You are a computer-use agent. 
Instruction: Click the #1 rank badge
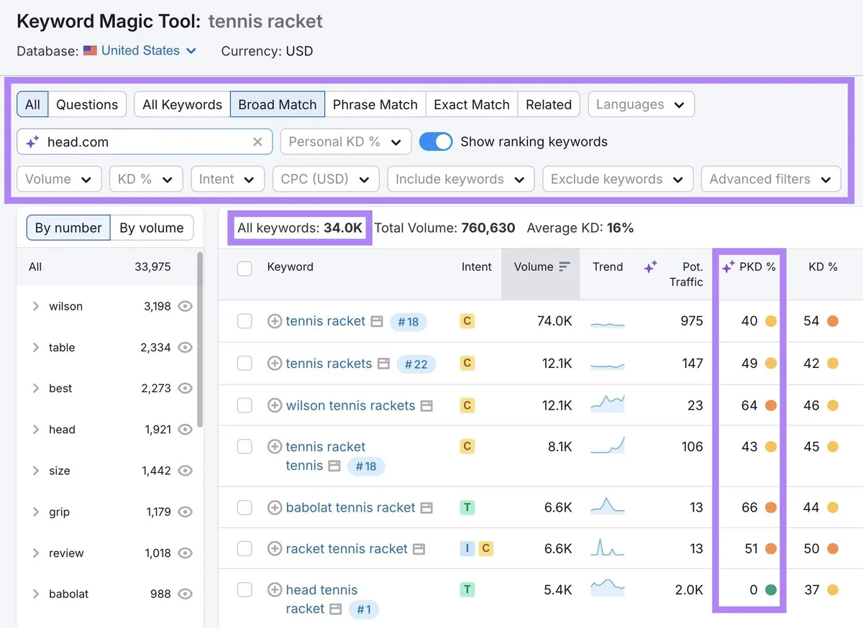pyautogui.click(x=364, y=609)
